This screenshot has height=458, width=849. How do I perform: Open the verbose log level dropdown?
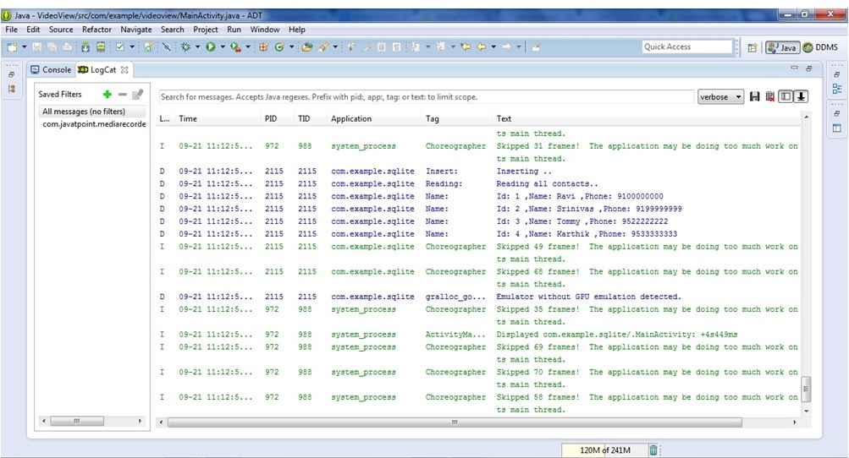coord(720,97)
